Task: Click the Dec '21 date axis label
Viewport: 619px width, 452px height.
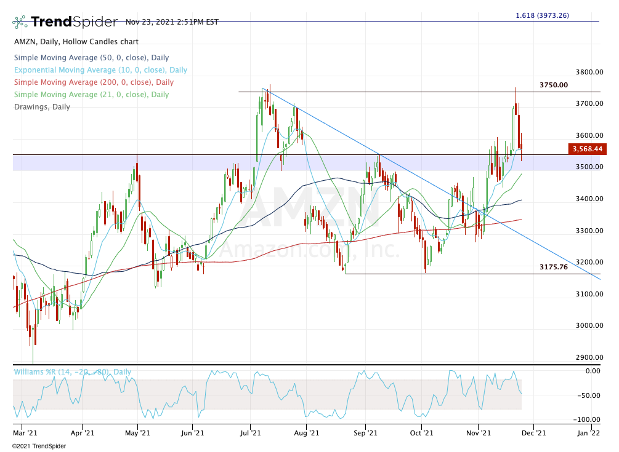Action: pos(534,433)
